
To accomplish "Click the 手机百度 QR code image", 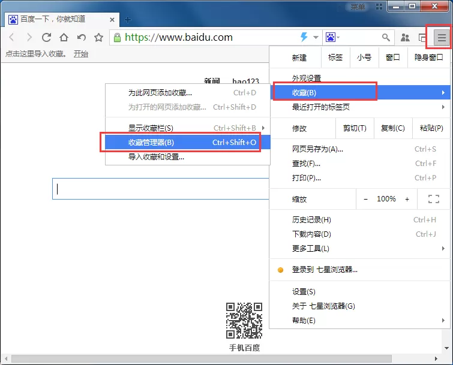I will coord(244,321).
